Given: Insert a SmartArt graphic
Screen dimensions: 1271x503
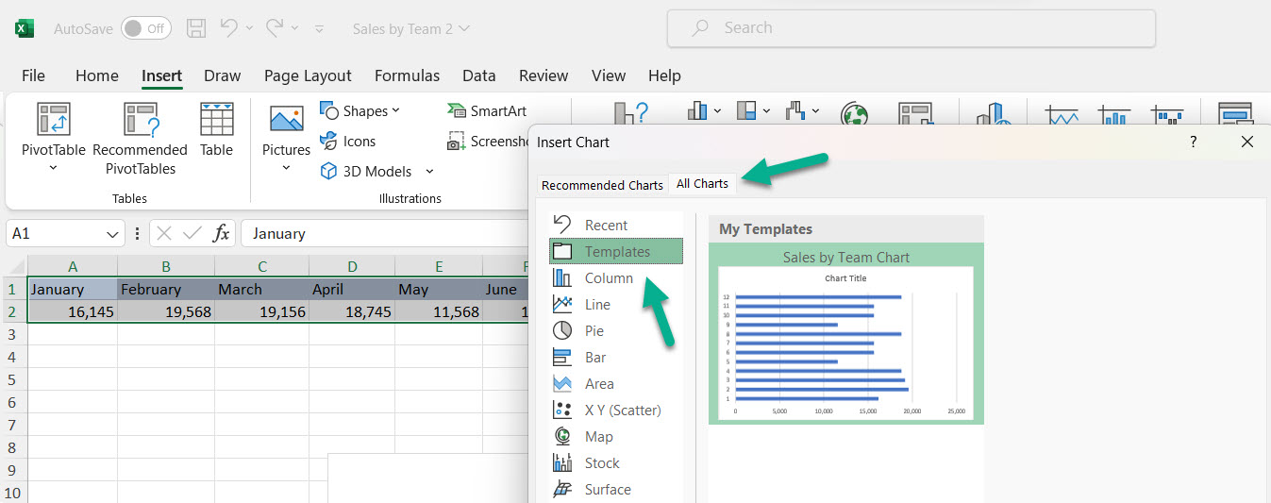Looking at the screenshot, I should click(x=487, y=111).
